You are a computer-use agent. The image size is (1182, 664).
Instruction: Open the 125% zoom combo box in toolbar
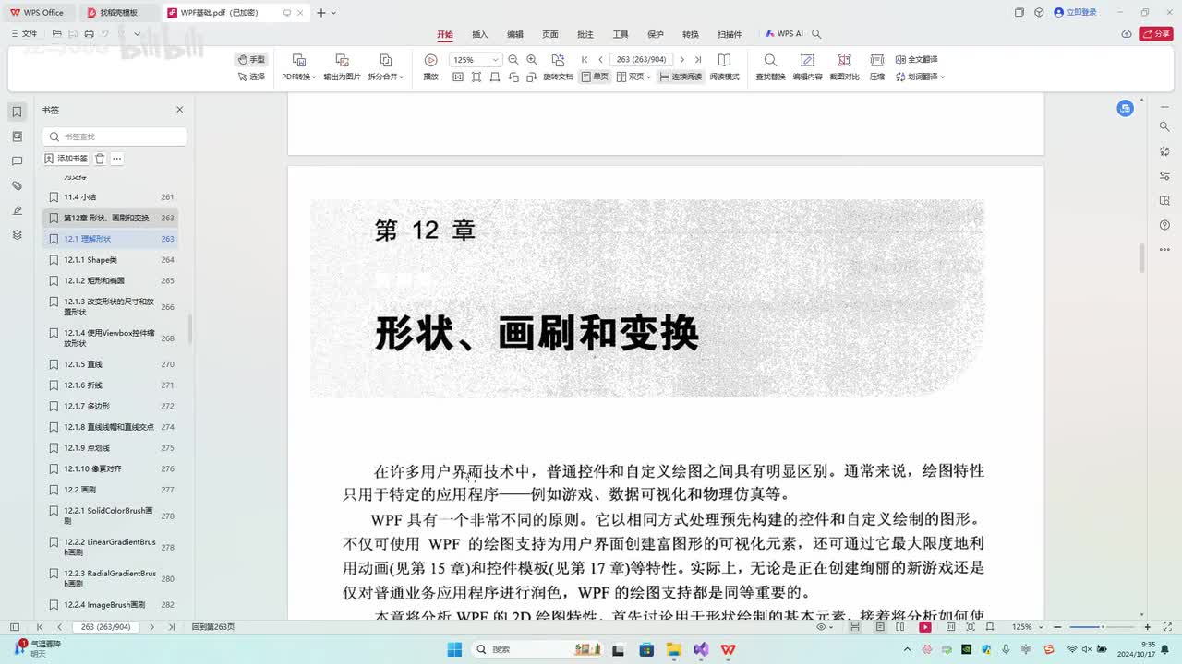pos(475,59)
